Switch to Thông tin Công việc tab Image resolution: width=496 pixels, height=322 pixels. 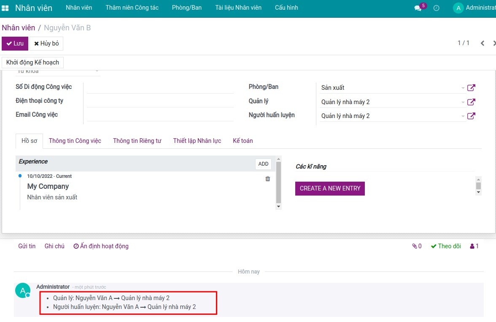(75, 141)
